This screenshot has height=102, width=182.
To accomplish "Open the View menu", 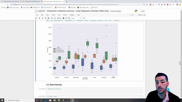I will pos(47,15).
